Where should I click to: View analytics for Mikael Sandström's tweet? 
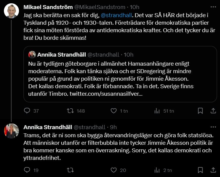[157, 111]
